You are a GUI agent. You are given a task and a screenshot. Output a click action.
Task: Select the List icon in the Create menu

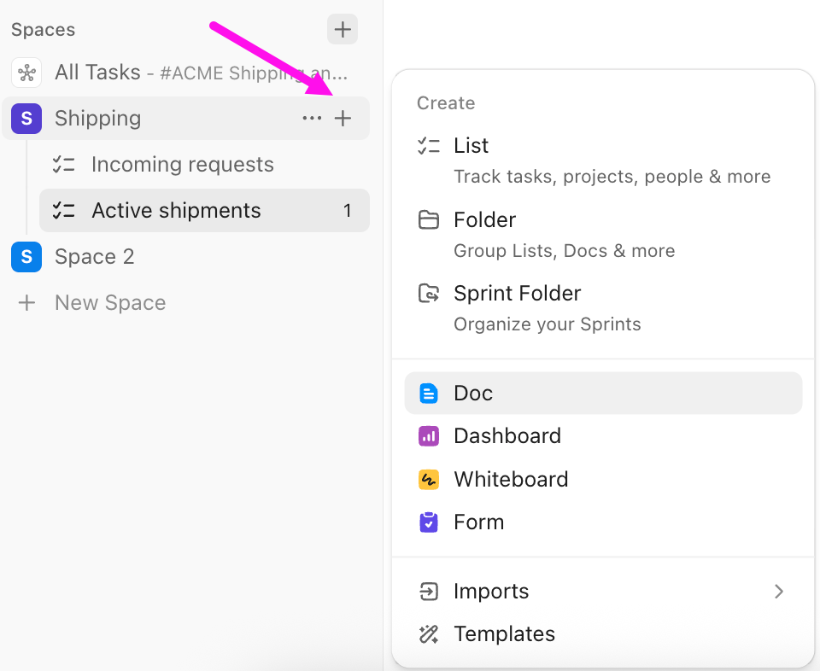[x=428, y=145]
